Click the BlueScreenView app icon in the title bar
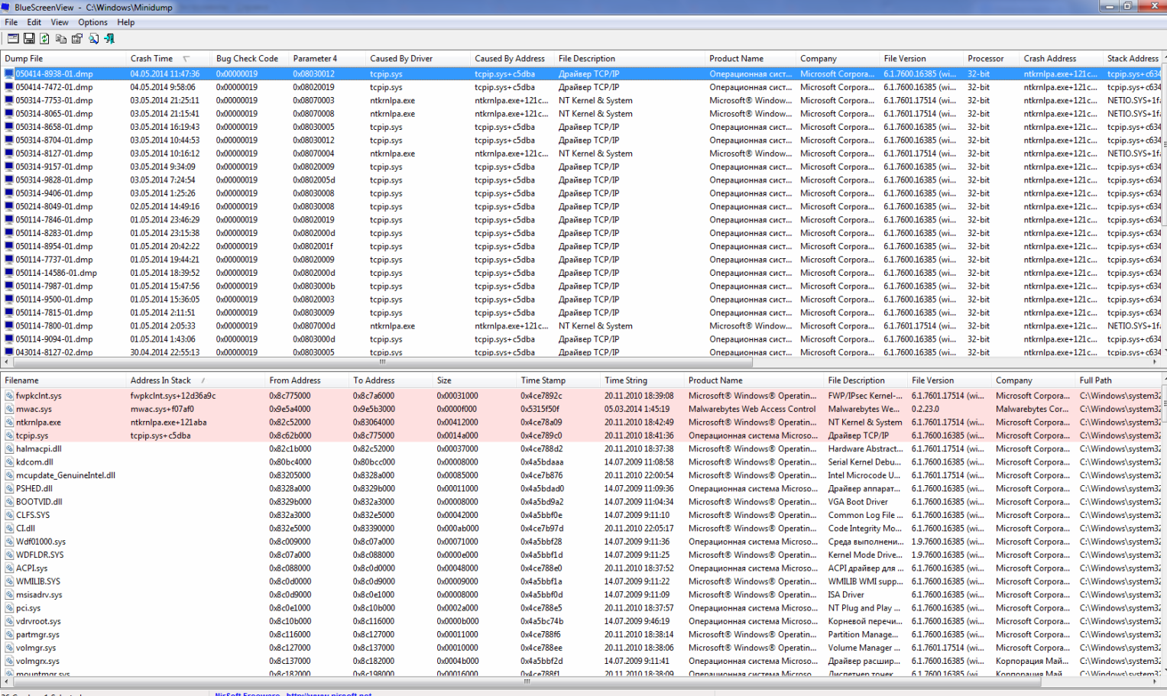 [6, 7]
